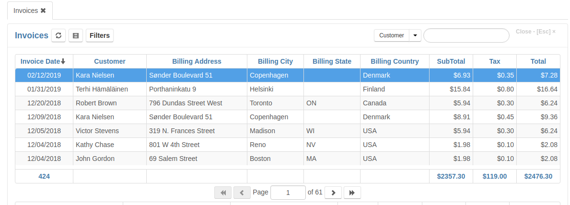Image resolution: width=570 pixels, height=205 pixels.
Task: Click Close - [Esc] link
Action: [535, 32]
